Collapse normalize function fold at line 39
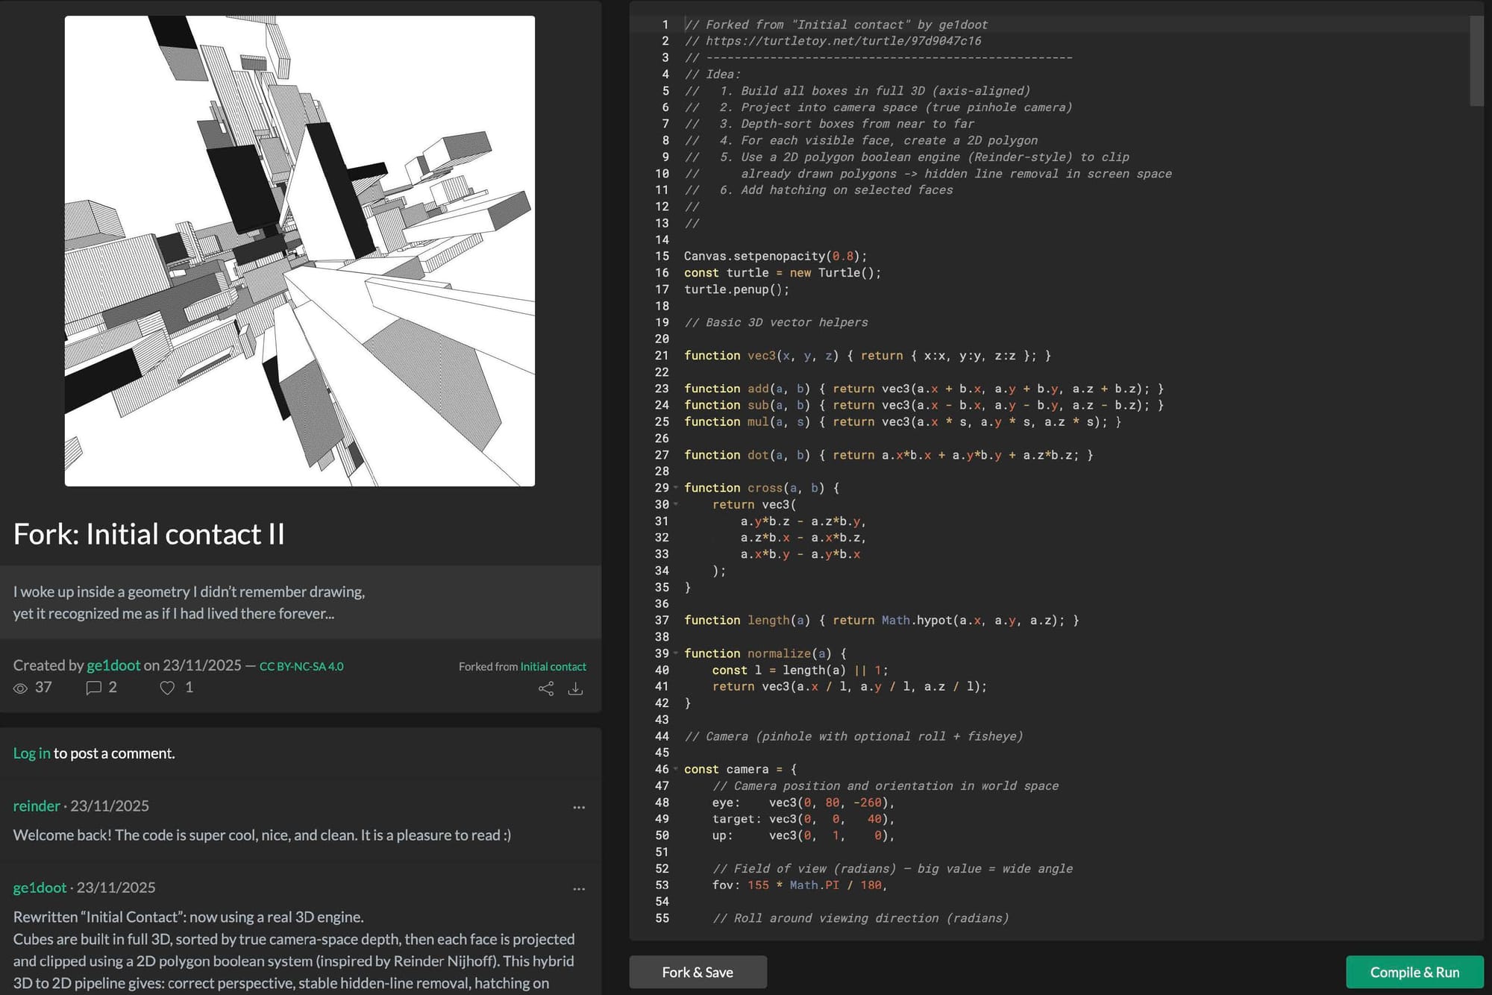Image resolution: width=1492 pixels, height=995 pixels. click(x=676, y=653)
